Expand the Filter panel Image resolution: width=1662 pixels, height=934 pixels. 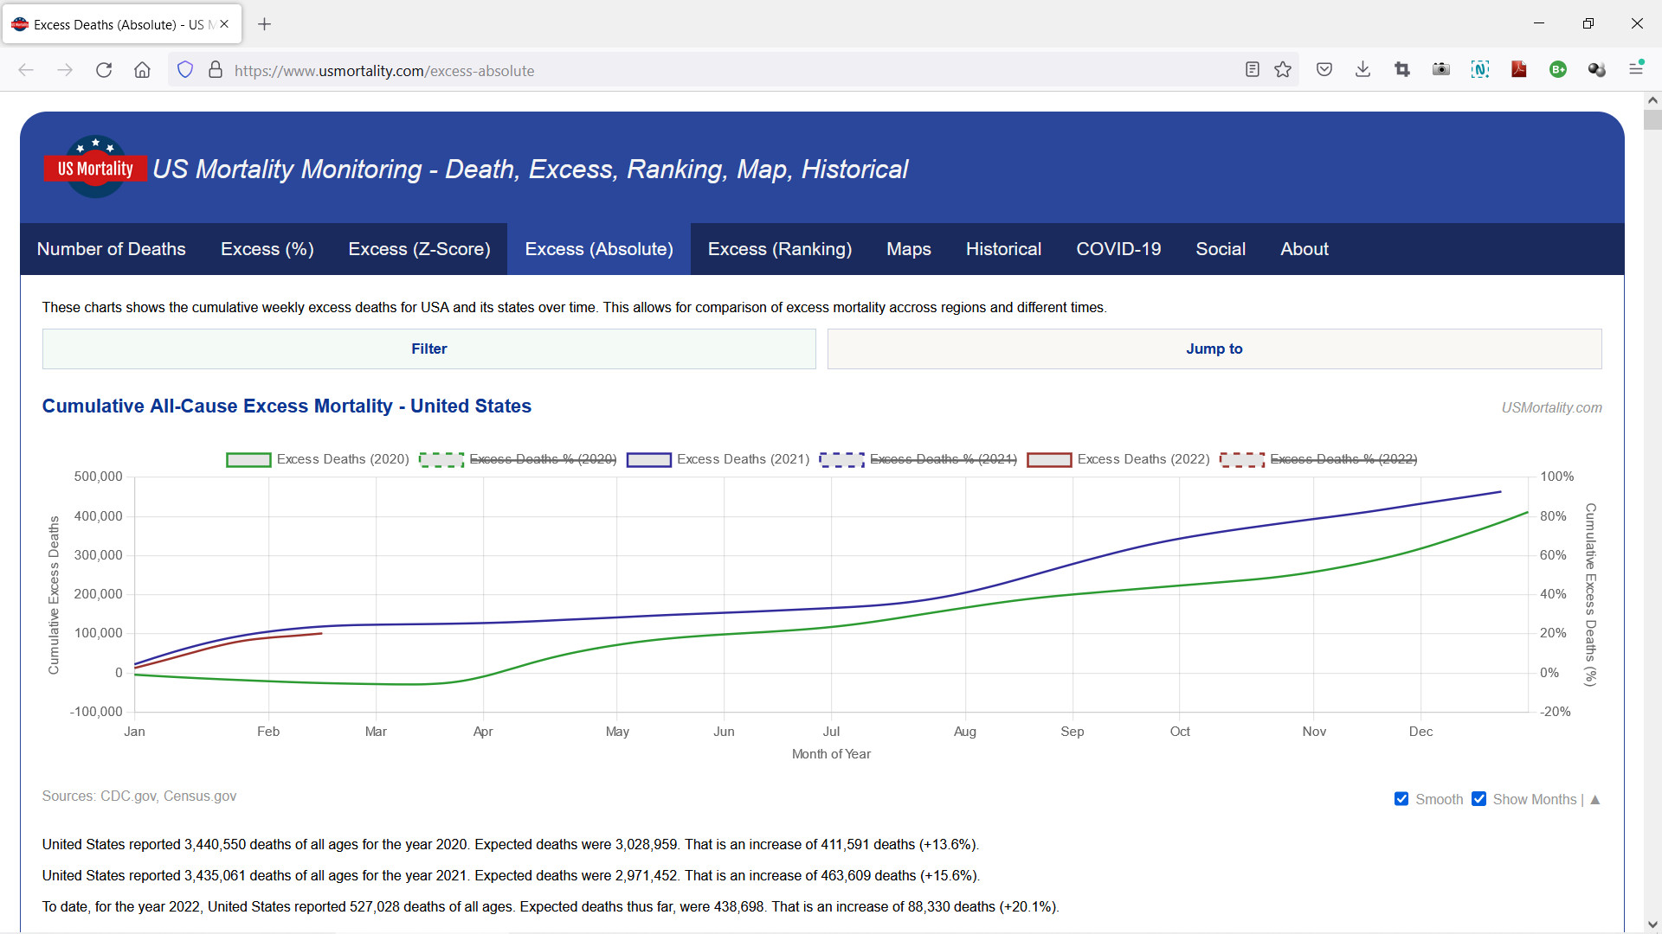[x=428, y=349]
